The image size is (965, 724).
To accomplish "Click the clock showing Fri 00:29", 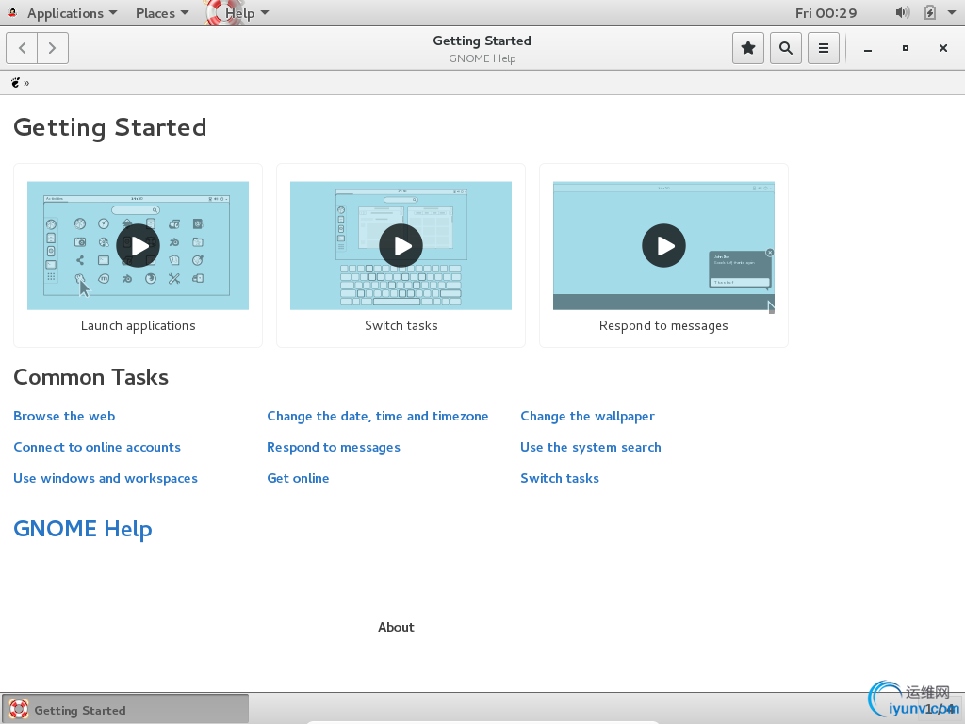I will (x=826, y=13).
